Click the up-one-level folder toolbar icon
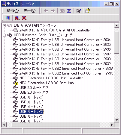This screenshot has width=121, height=135. (x=62, y=11)
